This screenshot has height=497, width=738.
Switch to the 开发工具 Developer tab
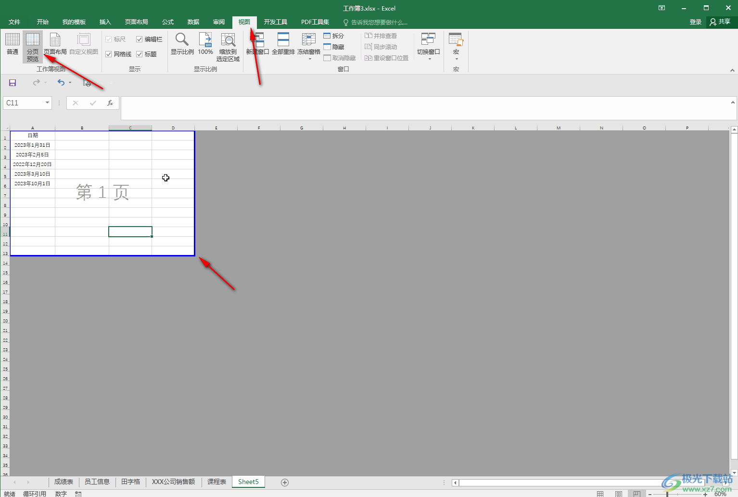click(276, 22)
